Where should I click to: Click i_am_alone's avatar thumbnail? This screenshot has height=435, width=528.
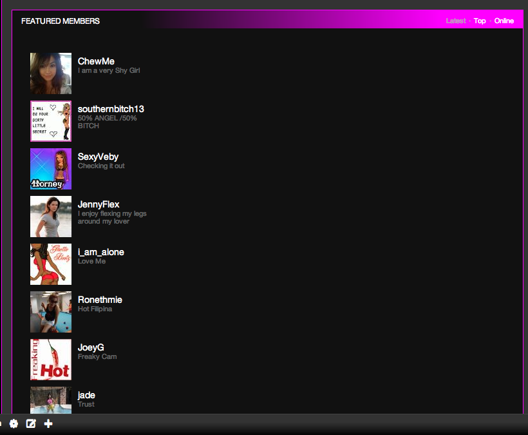click(x=51, y=264)
